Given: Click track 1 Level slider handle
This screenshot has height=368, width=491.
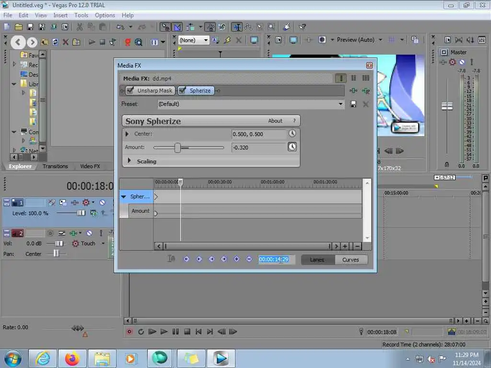Looking at the screenshot, I should pos(81,213).
